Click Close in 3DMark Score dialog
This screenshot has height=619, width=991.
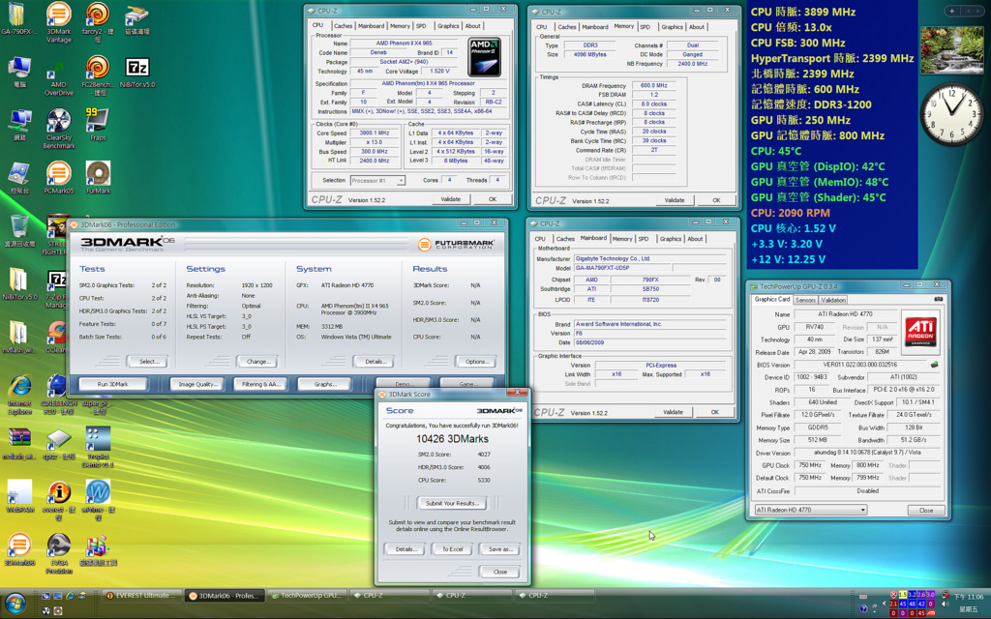(500, 572)
